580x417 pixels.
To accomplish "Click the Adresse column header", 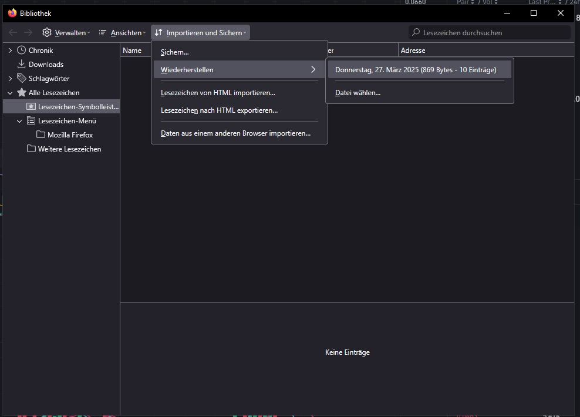I will [486, 51].
